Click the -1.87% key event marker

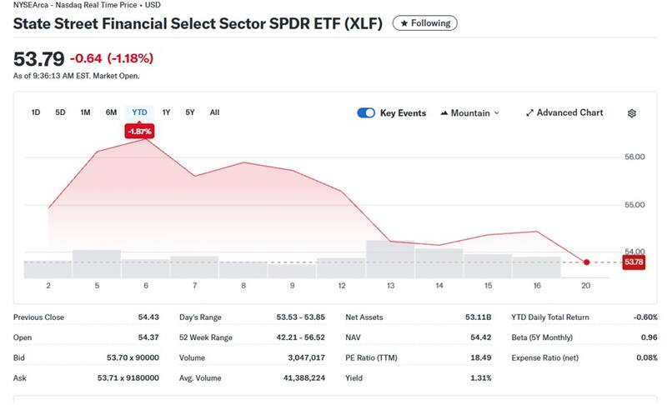138,131
